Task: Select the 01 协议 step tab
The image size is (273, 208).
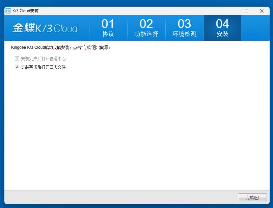Action: tap(108, 28)
